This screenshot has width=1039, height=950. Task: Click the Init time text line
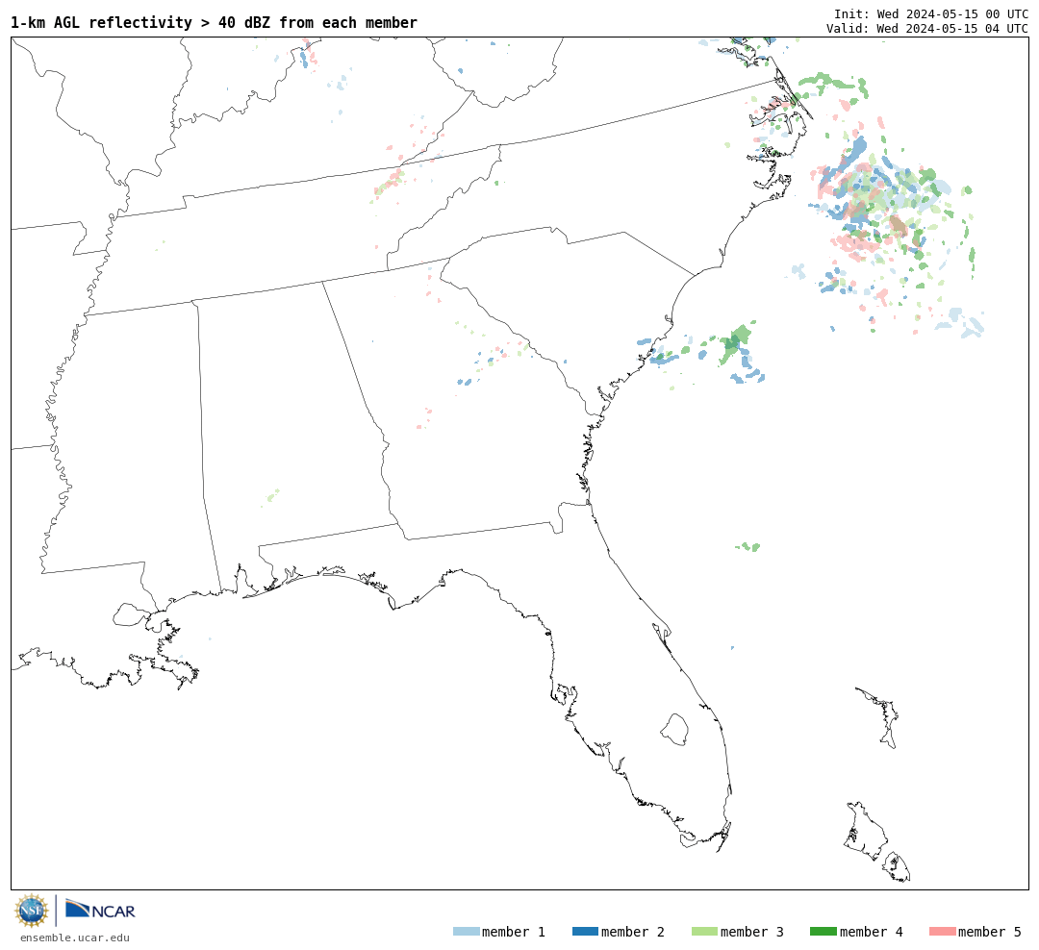[931, 13]
